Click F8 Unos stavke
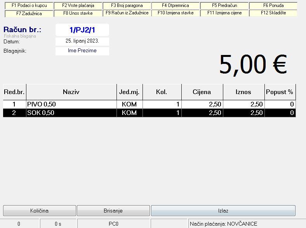 [78, 13]
